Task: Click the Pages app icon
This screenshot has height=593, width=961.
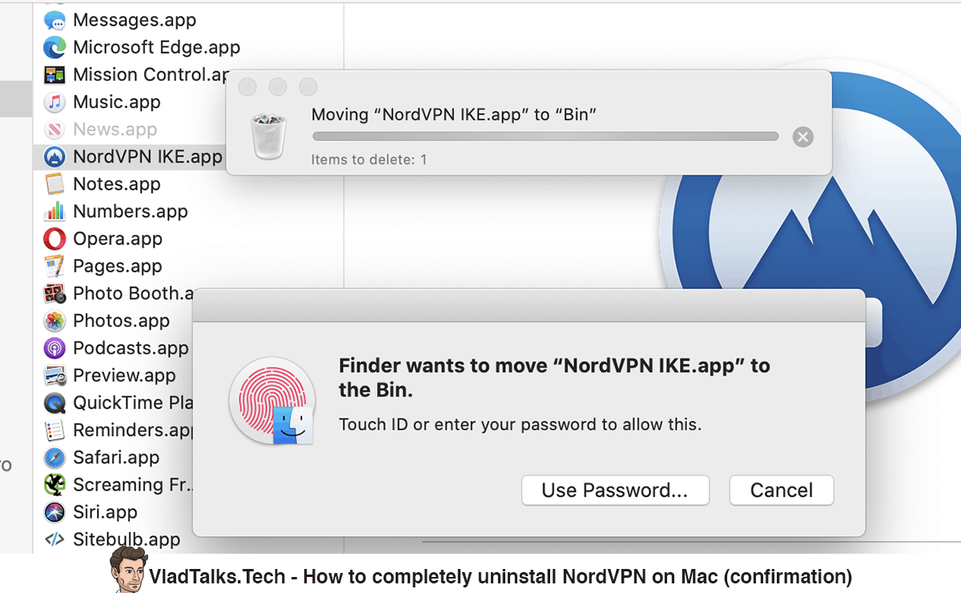Action: (54, 266)
